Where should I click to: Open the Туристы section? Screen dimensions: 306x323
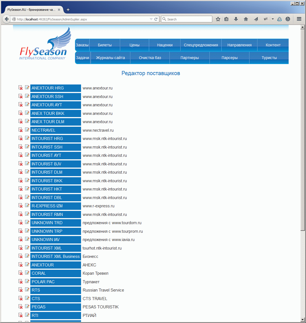click(x=269, y=58)
